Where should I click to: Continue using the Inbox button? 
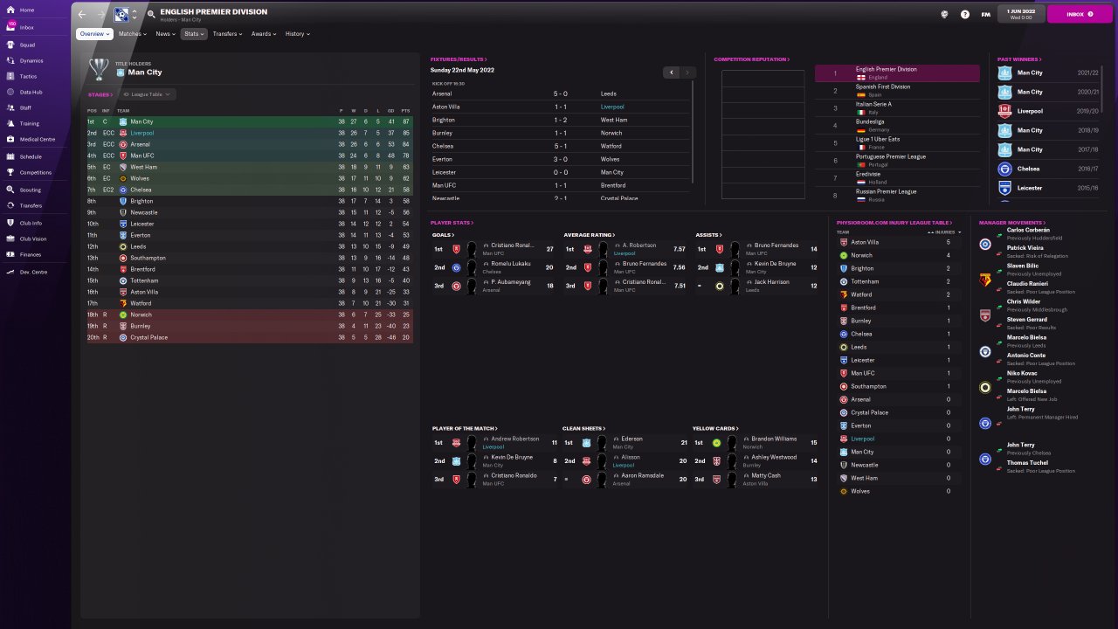coord(1080,14)
